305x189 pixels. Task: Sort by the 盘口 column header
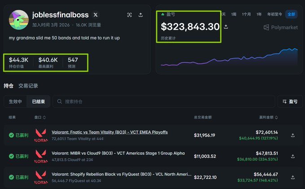pos(40,117)
